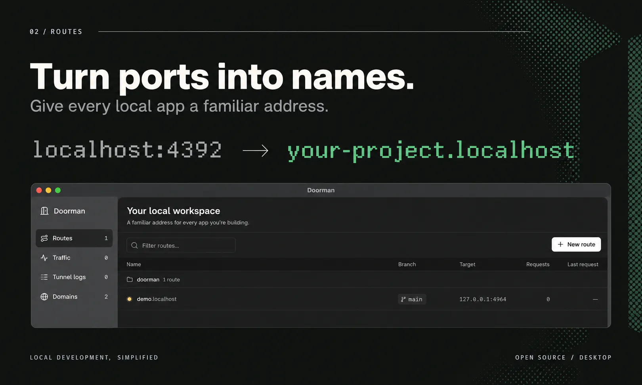
Task: Click the last request dash for demo.localhost
Action: pyautogui.click(x=595, y=299)
